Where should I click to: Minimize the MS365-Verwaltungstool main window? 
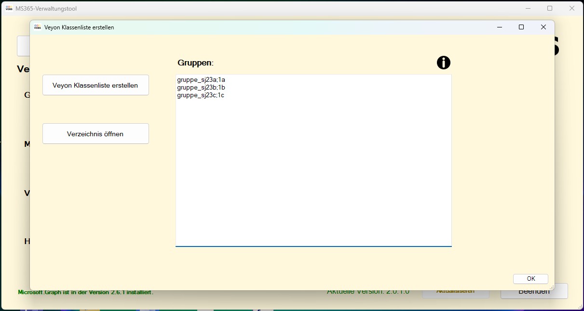pyautogui.click(x=528, y=8)
